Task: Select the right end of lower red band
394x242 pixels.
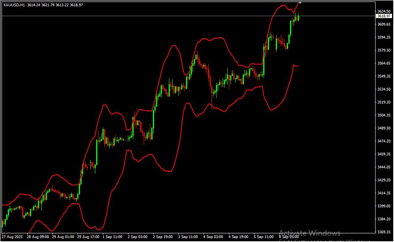Action: point(298,66)
